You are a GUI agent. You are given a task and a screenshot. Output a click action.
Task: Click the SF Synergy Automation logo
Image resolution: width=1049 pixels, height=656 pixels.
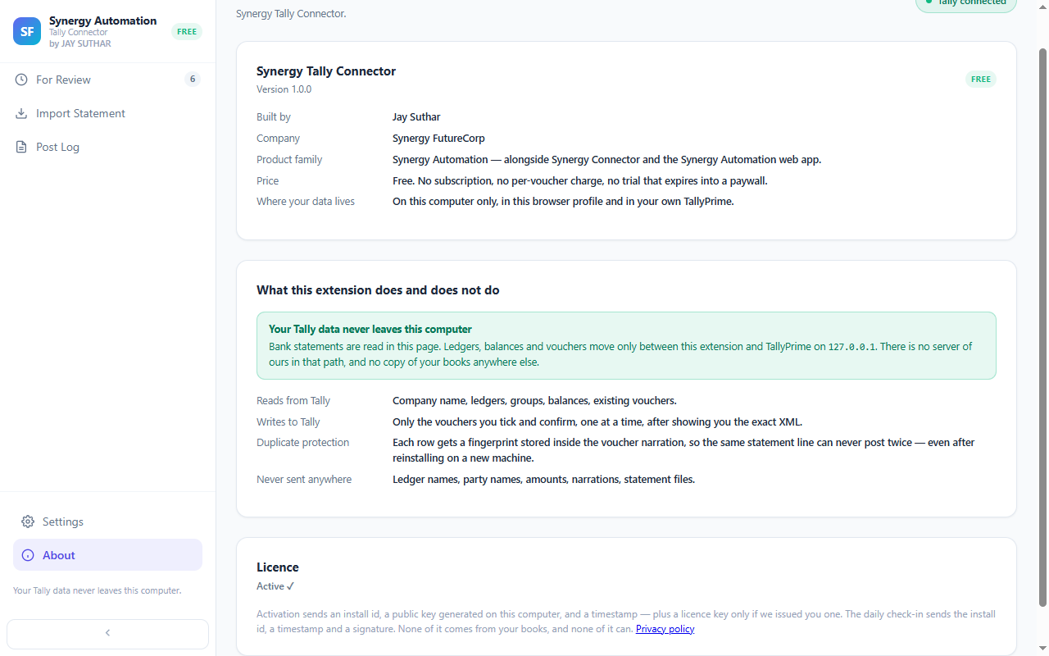27,31
